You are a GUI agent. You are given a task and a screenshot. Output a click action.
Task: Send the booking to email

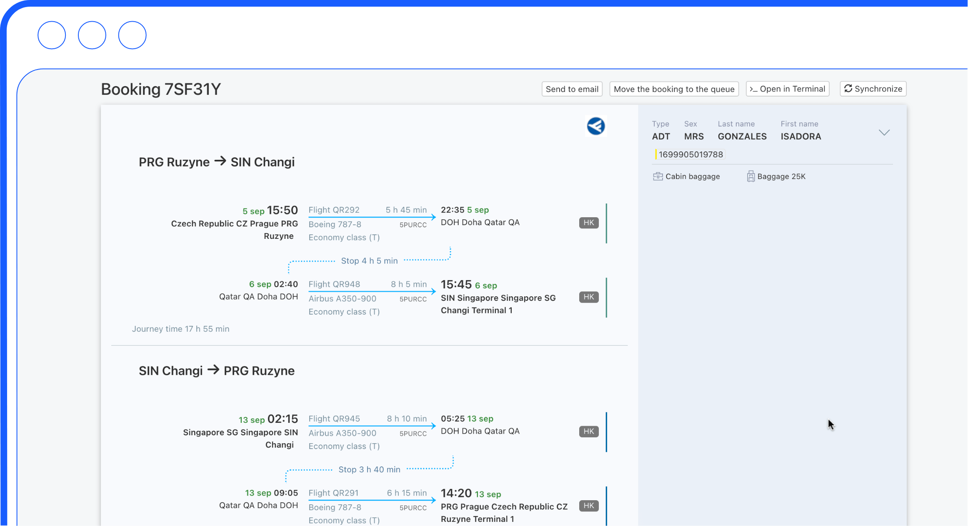572,89
